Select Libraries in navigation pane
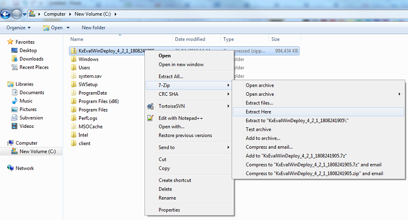This screenshot has width=408, height=220. coord(24,84)
